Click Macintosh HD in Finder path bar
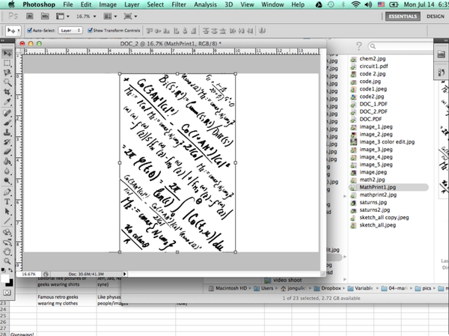The height and width of the screenshot is (336, 449). pos(227,288)
